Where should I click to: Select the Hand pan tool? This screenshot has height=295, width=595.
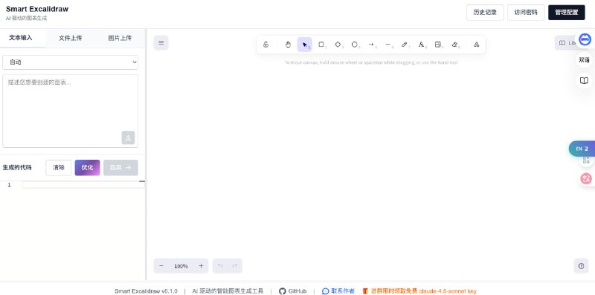pos(288,45)
